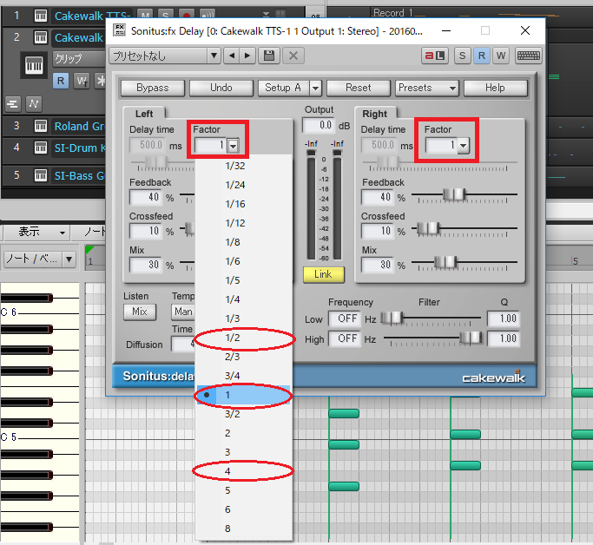Open the Presets dropdown
This screenshot has width=593, height=545.
coord(426,88)
